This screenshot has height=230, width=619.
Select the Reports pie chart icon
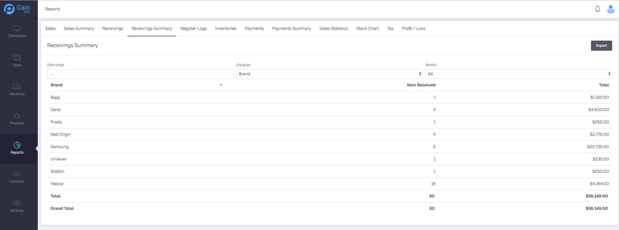pos(17,145)
